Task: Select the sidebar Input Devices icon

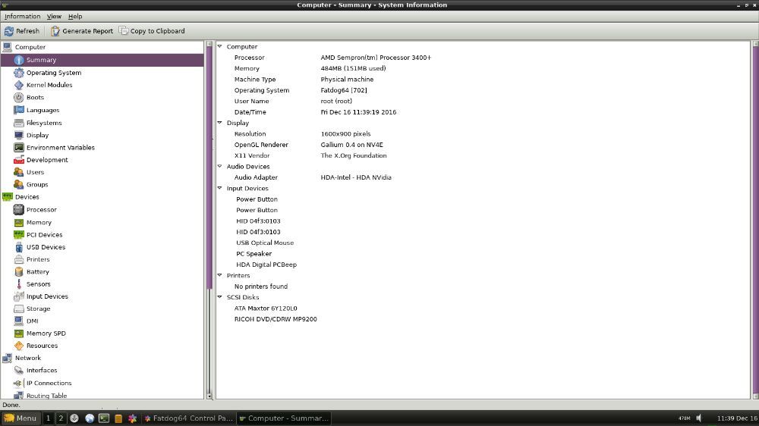Action: click(19, 296)
